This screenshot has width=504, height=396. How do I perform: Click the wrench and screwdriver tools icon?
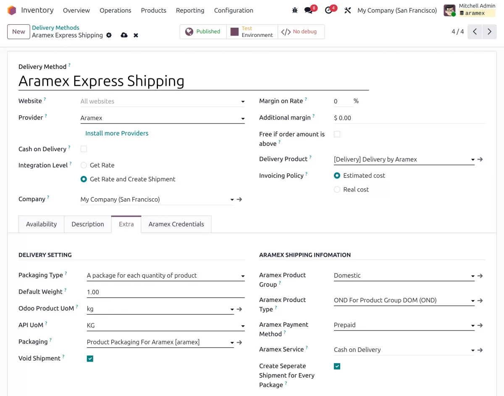click(x=347, y=10)
